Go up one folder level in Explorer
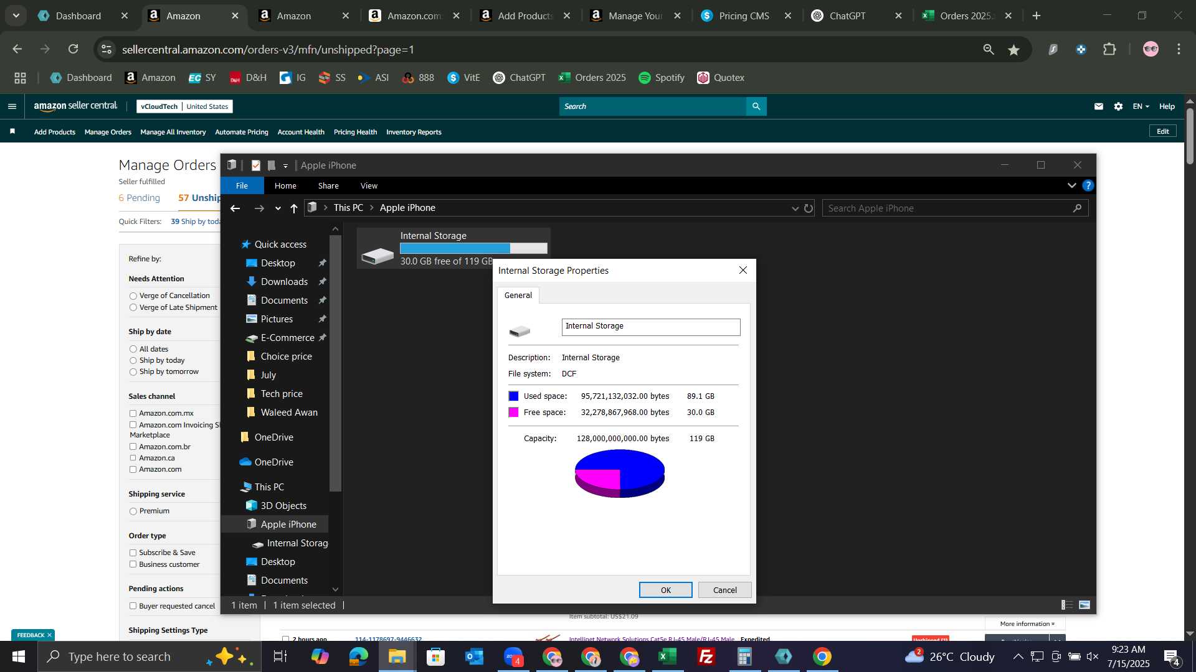Screen dimensions: 1196x672 (294, 208)
